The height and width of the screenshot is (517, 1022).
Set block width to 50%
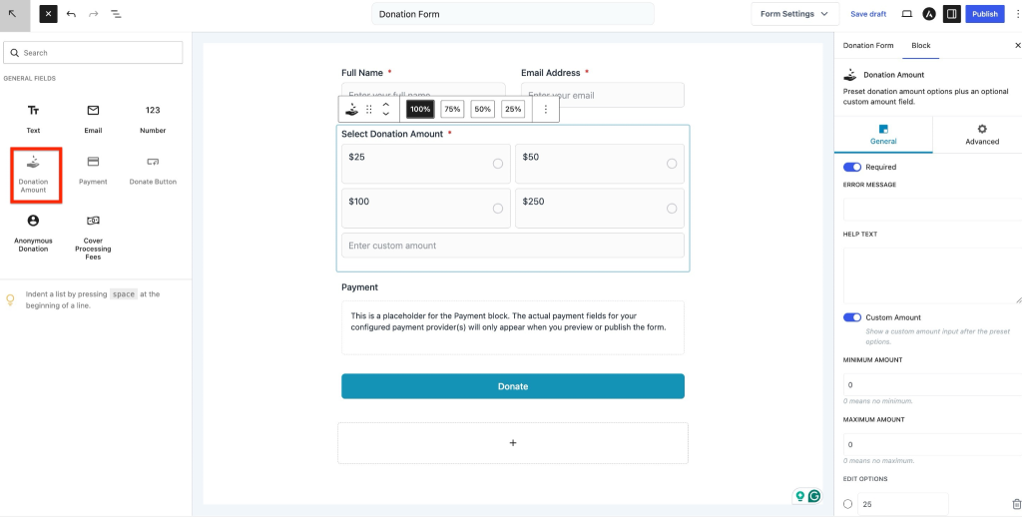tap(482, 110)
